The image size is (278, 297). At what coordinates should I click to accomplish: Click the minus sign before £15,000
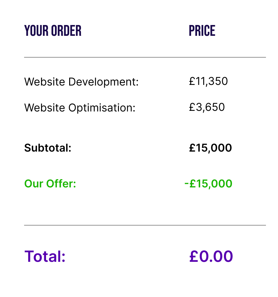pos(187,184)
